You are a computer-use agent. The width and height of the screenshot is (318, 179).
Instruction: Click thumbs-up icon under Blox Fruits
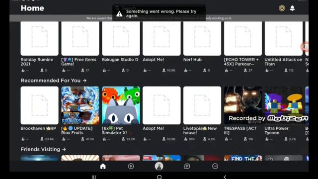[x=64, y=139]
